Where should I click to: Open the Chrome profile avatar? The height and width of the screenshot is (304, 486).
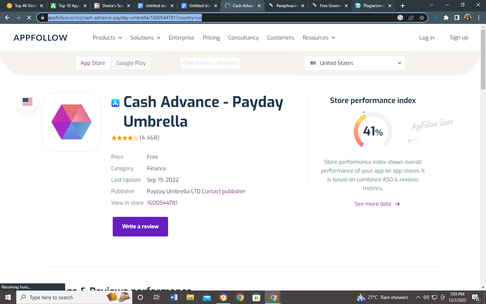[468, 18]
